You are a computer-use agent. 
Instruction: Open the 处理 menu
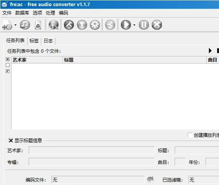(50, 13)
